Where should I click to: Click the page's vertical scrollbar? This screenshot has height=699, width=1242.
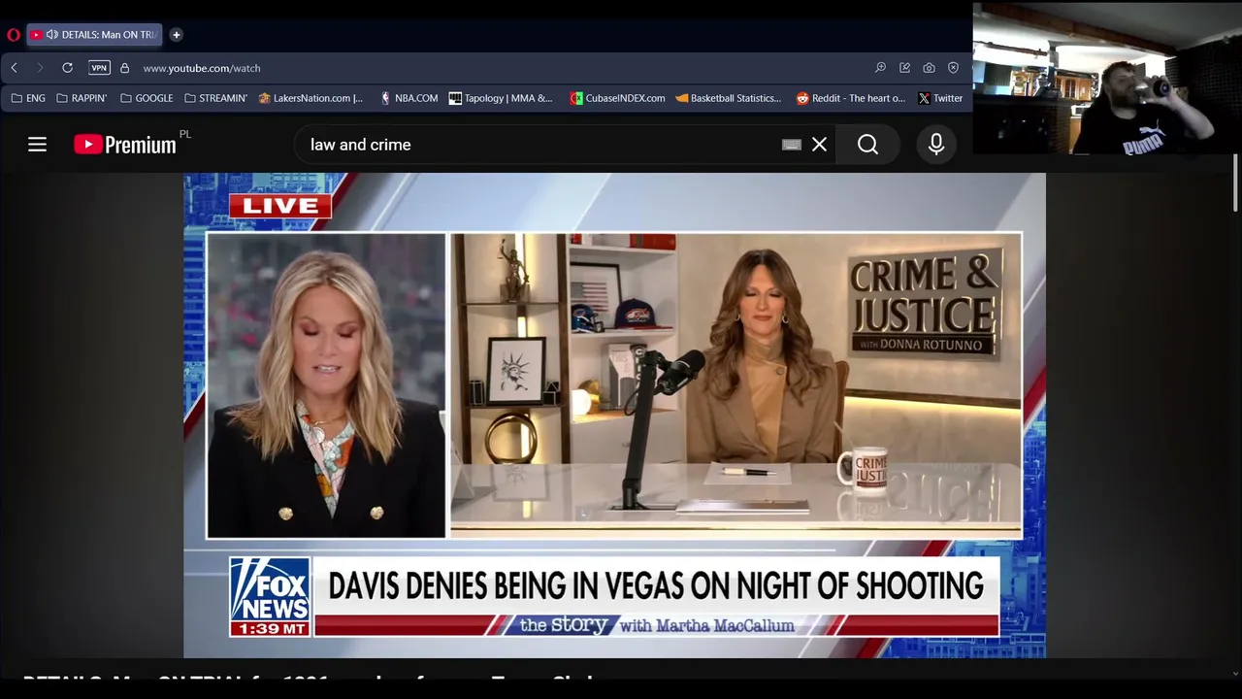pyautogui.click(x=1234, y=182)
